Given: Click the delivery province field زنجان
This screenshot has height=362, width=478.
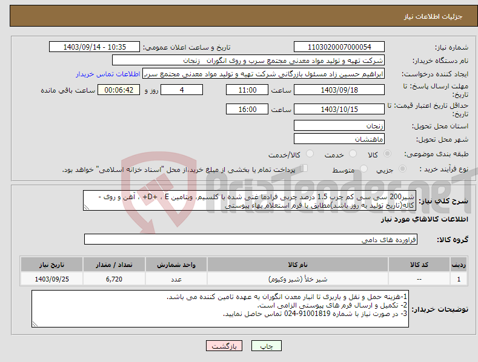Looking at the screenshot, I should click(x=339, y=125).
